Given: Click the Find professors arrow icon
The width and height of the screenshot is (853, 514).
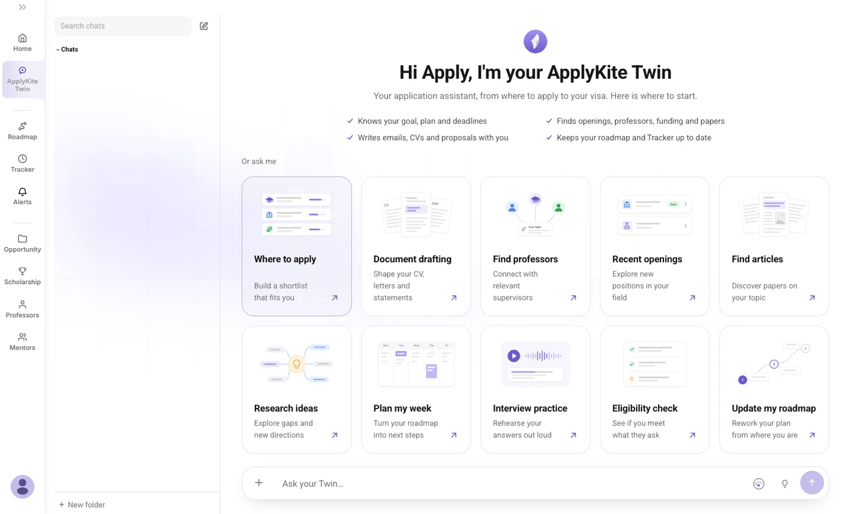Looking at the screenshot, I should point(573,298).
